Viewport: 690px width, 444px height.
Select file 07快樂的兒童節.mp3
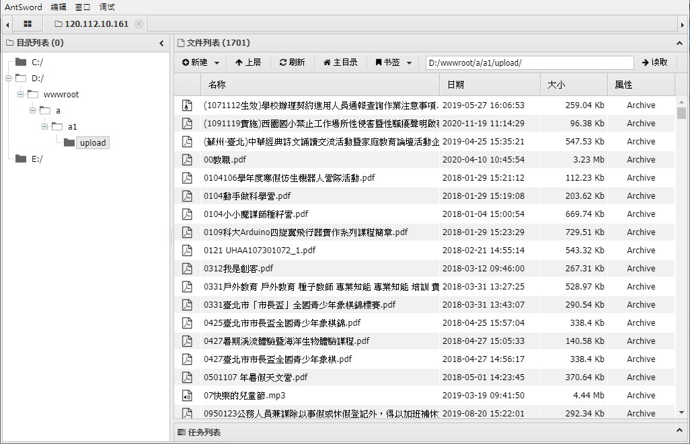click(244, 395)
